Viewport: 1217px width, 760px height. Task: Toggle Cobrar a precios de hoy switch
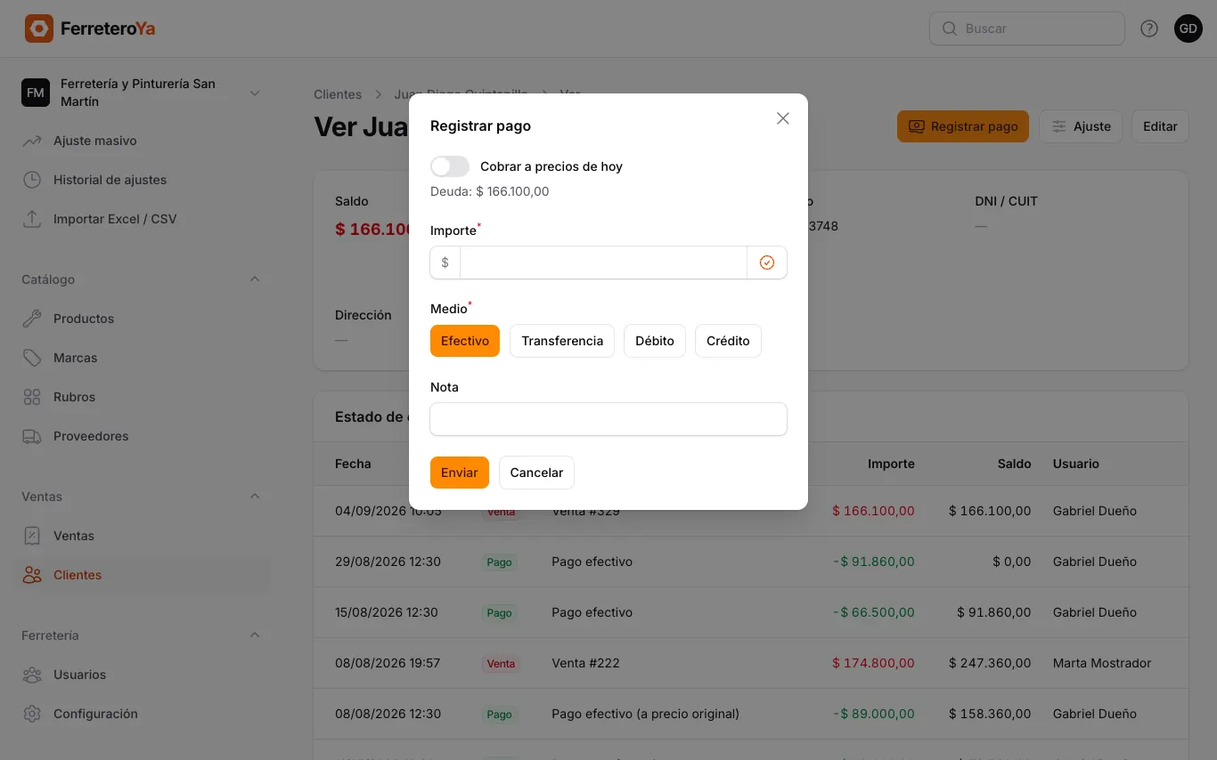coord(450,166)
